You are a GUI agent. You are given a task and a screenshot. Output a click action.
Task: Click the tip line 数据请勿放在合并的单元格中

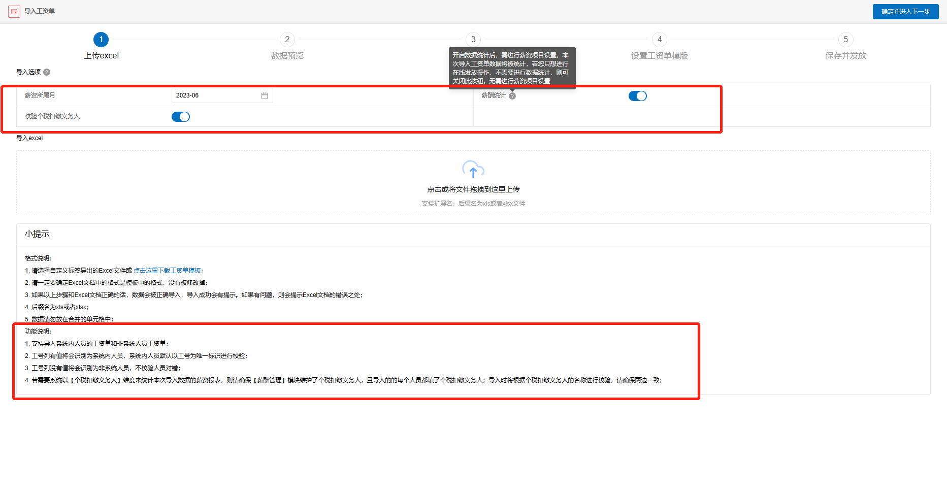tap(70, 319)
